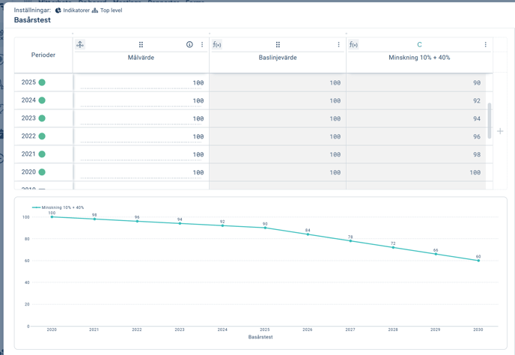
Task: Click the Målvärde input field for 2024
Action: [142, 100]
